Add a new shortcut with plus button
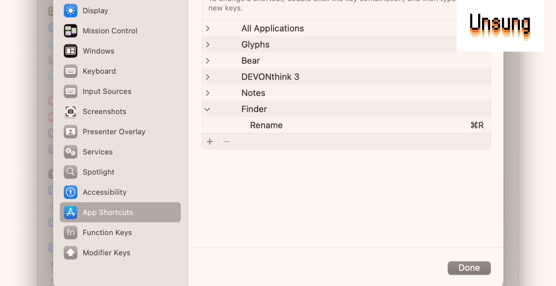This screenshot has width=556, height=286. (x=210, y=142)
